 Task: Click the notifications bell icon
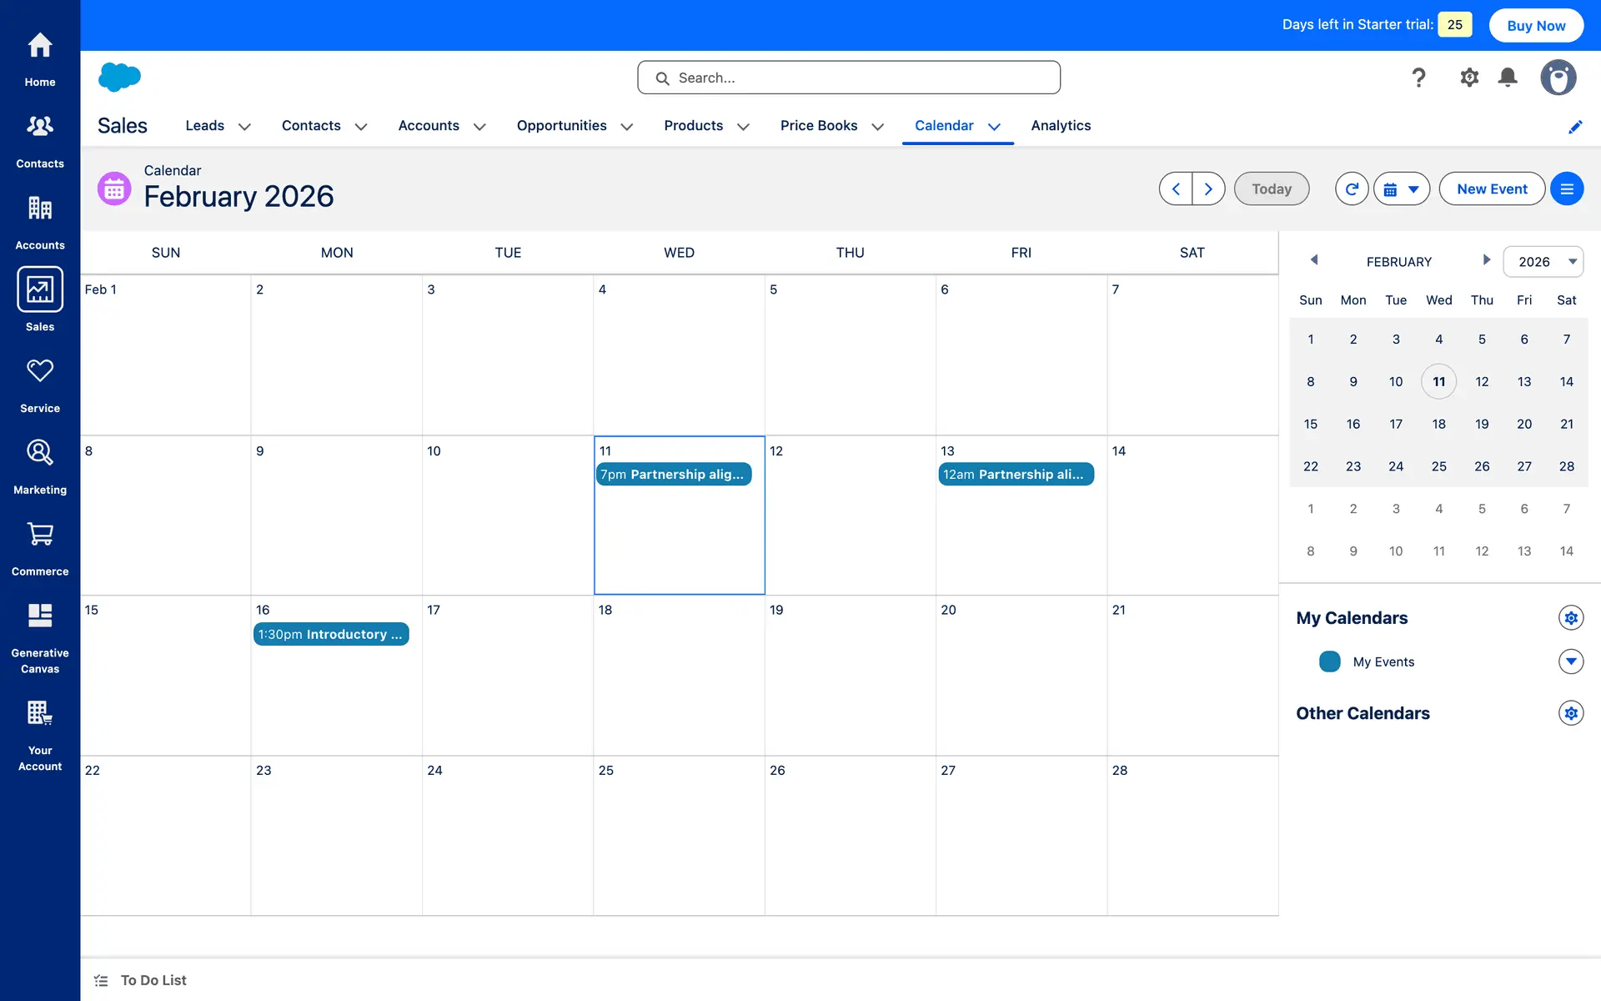(x=1508, y=78)
